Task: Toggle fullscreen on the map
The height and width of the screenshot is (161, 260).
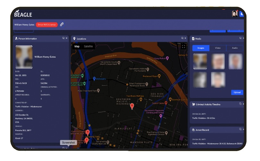Action: point(183,47)
